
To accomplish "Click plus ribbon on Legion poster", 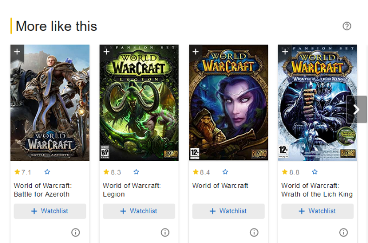I will click(x=106, y=52).
